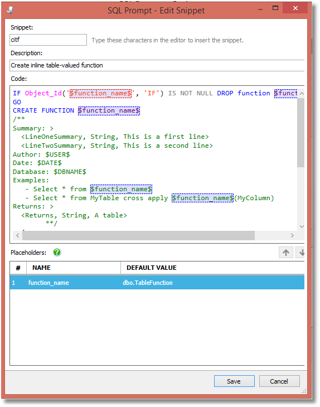Click the Description input field

pyautogui.click(x=157, y=65)
